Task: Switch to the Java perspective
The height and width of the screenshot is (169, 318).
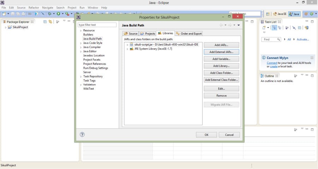Action: (294, 14)
